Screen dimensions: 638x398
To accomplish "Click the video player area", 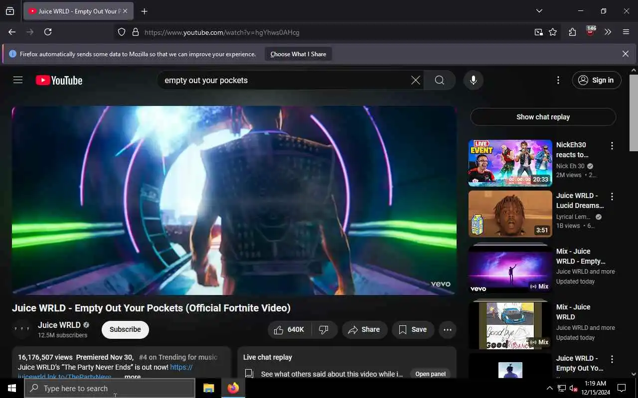I will point(234,200).
